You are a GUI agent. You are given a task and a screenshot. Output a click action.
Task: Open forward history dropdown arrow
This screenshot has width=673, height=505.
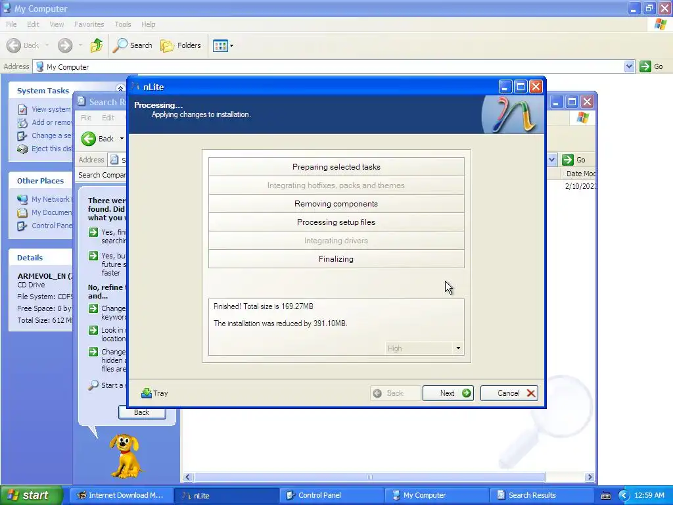point(80,45)
